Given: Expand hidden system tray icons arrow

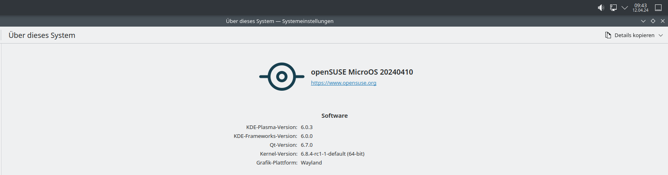Looking at the screenshot, I should [x=625, y=8].
